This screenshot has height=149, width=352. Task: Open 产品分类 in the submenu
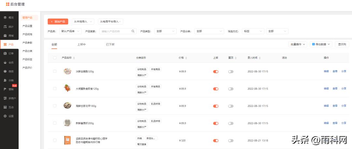[x=27, y=51]
